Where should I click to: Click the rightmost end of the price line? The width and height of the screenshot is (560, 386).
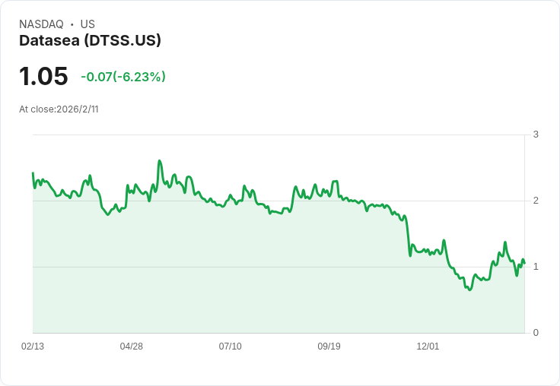[524, 263]
